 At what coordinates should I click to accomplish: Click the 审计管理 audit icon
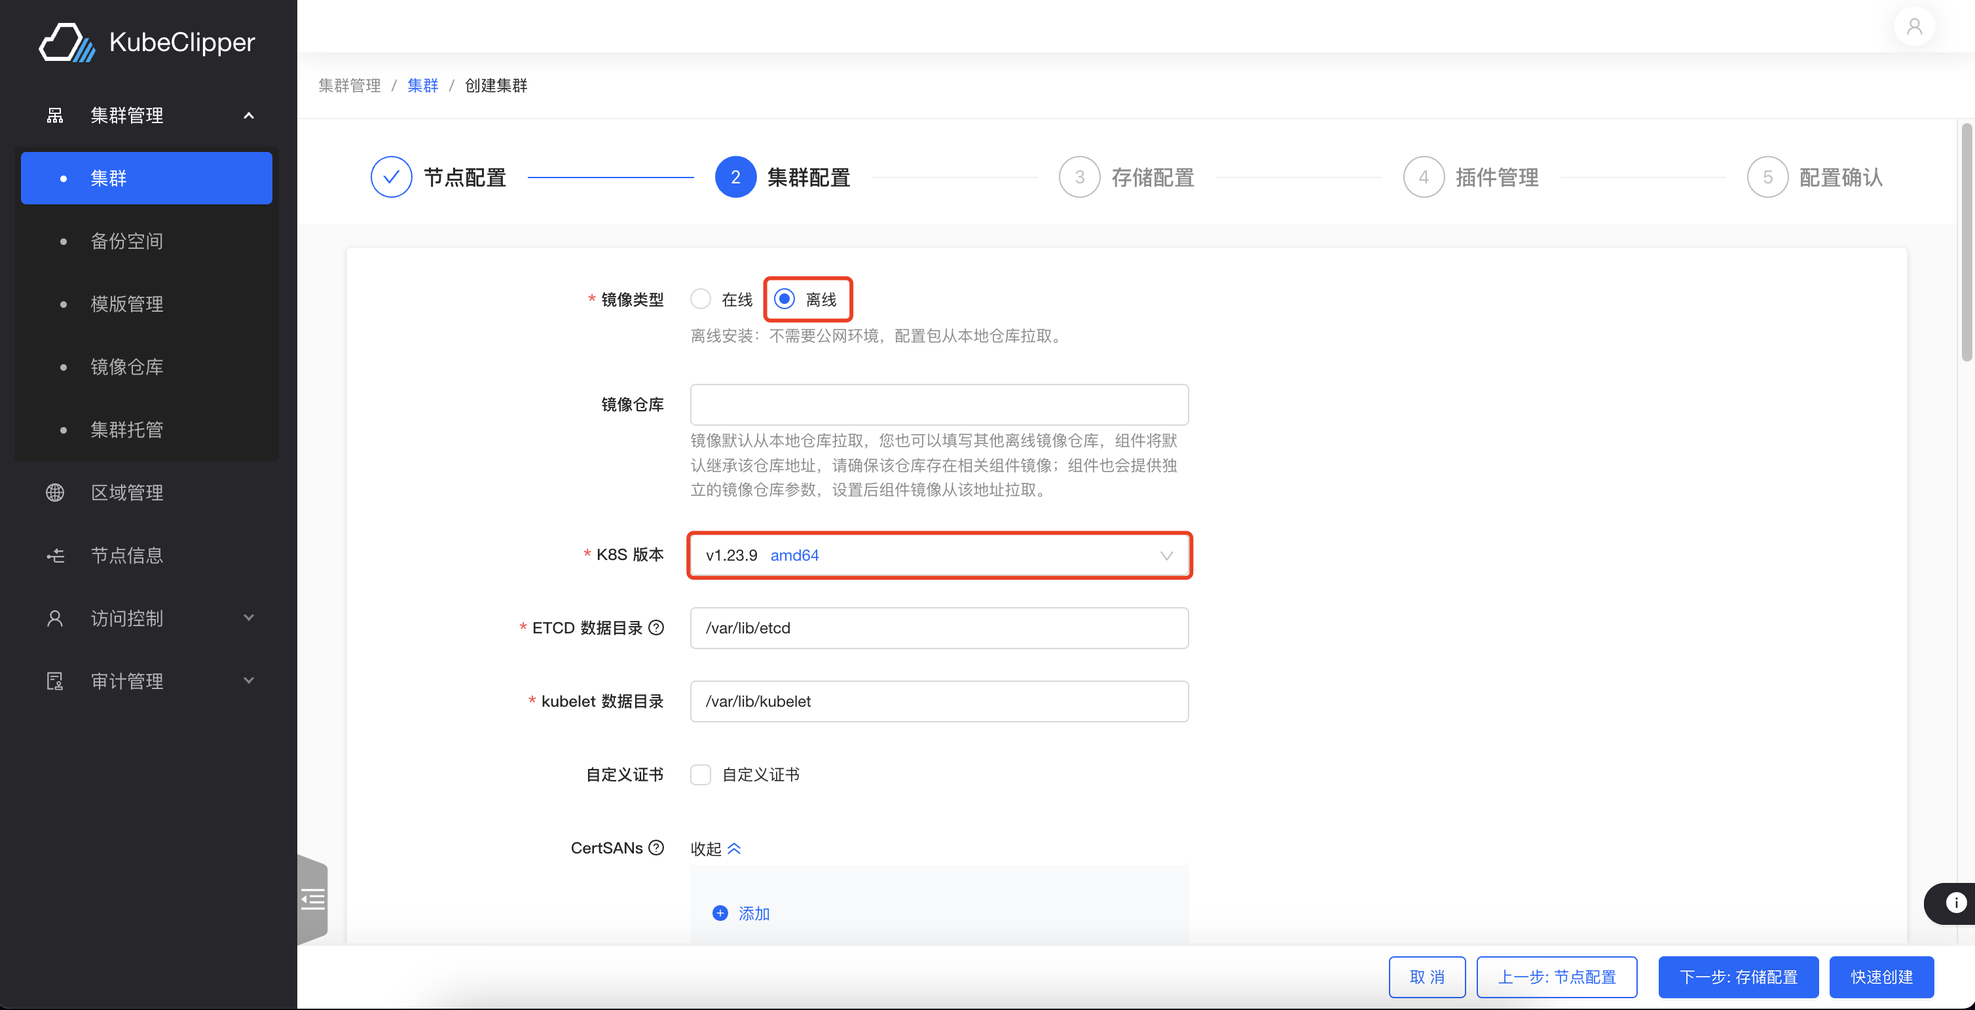55,681
